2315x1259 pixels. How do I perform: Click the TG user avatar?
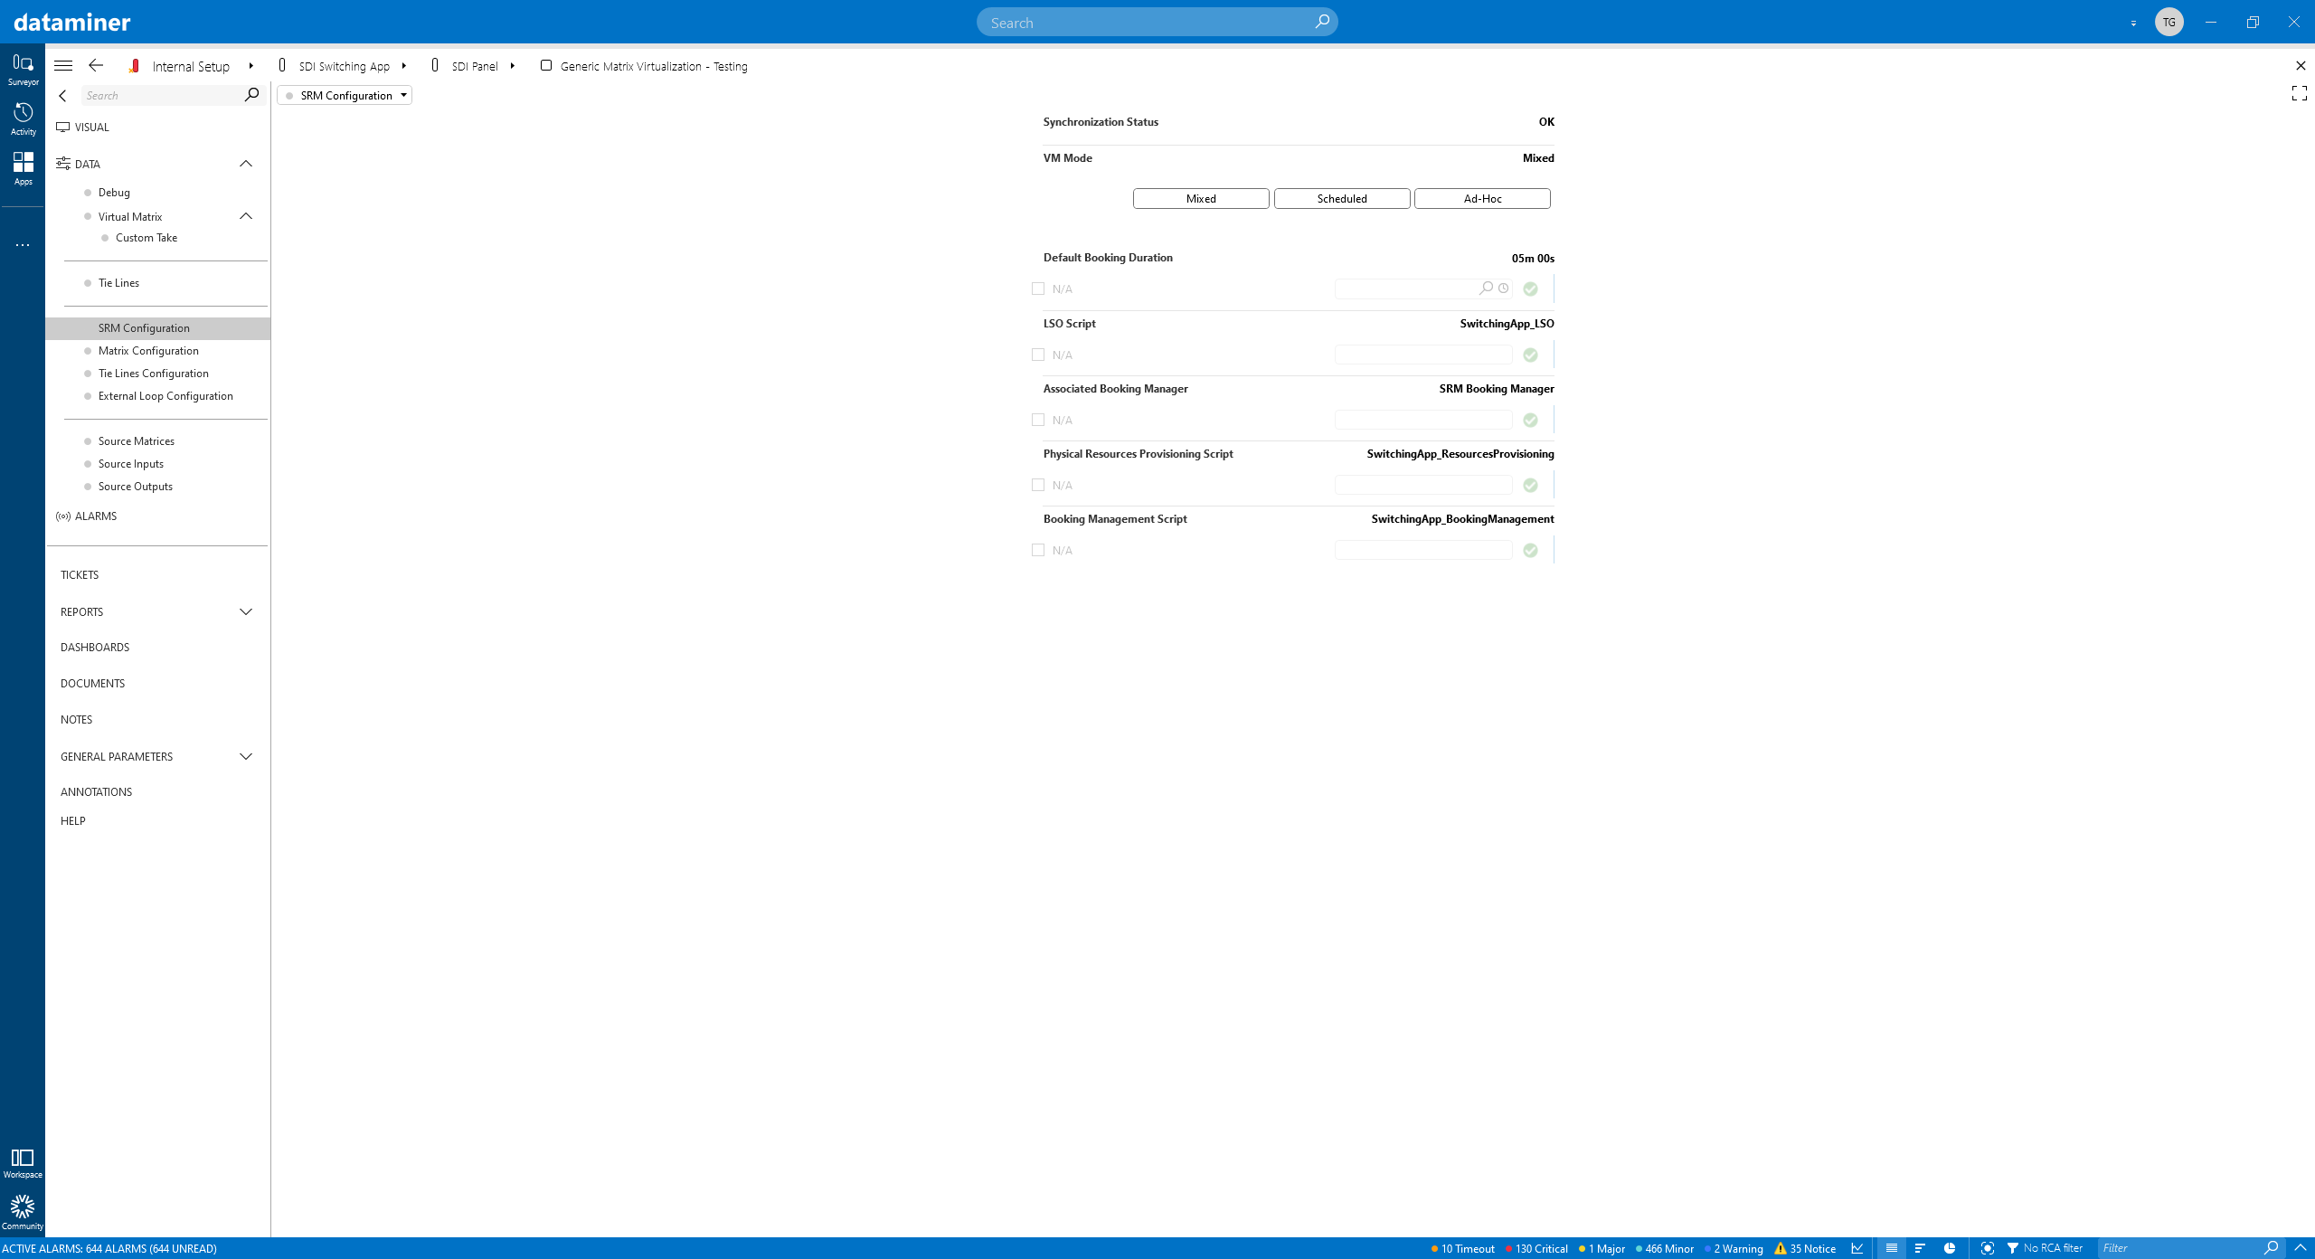(2169, 22)
